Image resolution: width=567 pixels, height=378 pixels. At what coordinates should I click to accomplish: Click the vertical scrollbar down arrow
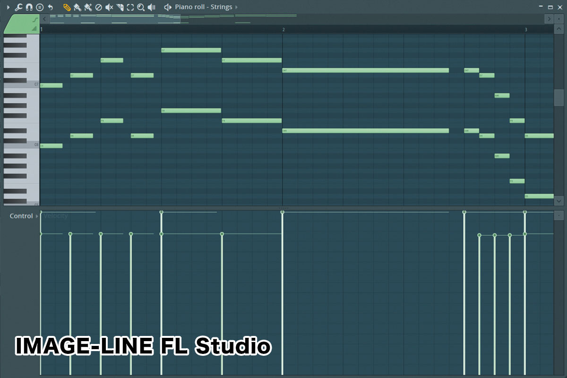(x=558, y=200)
